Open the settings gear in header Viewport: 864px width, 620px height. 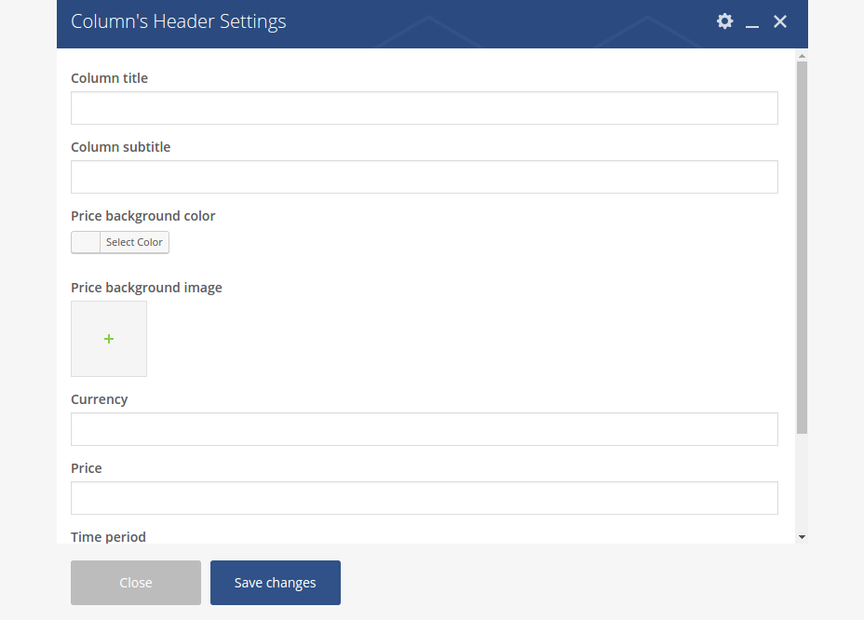[x=724, y=21]
